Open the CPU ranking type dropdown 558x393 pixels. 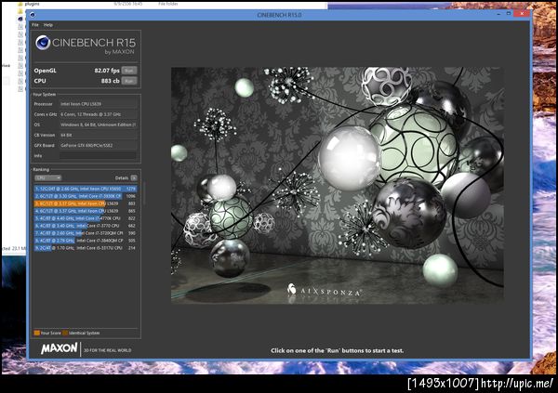pos(47,177)
